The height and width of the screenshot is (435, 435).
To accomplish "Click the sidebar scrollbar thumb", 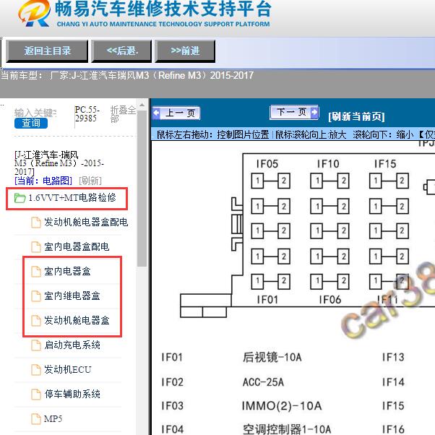I will click(142, 189).
